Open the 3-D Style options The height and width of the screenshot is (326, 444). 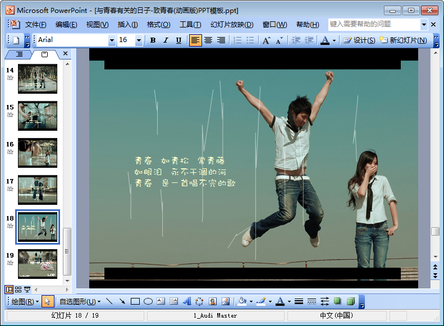pyautogui.click(x=351, y=301)
